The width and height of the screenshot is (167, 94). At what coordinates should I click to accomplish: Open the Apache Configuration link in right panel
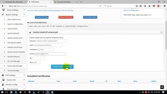tap(131, 10)
